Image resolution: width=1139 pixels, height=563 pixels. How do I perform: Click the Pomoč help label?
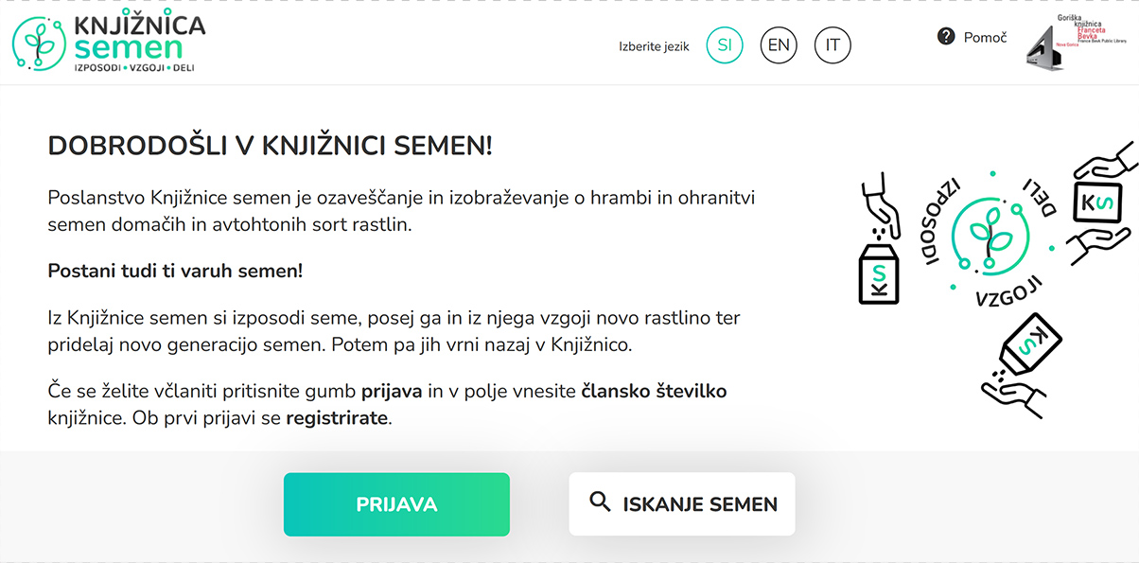984,37
